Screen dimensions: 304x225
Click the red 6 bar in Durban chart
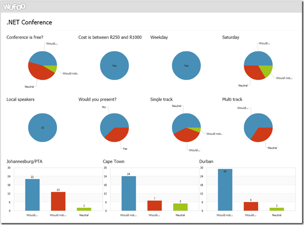(251, 207)
